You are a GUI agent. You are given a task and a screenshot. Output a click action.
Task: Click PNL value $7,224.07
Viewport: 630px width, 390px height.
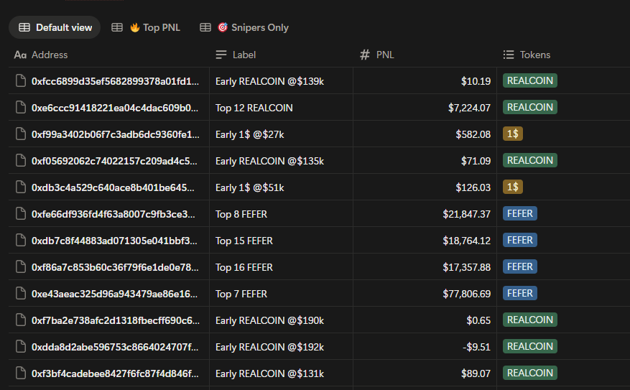(469, 108)
